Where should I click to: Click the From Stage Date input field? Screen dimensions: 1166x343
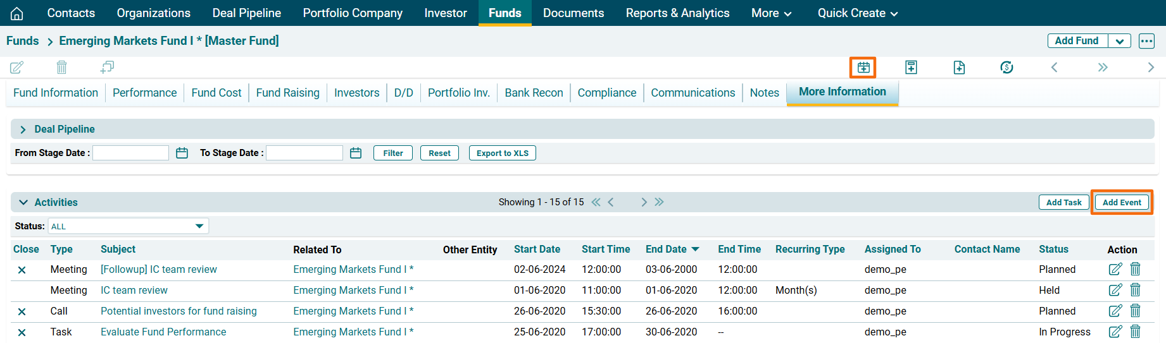tap(131, 153)
